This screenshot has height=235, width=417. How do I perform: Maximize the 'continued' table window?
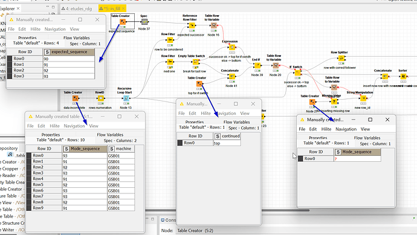pos(236,104)
